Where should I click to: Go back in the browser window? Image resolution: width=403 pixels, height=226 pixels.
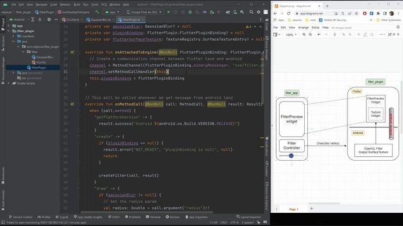click(x=275, y=13)
